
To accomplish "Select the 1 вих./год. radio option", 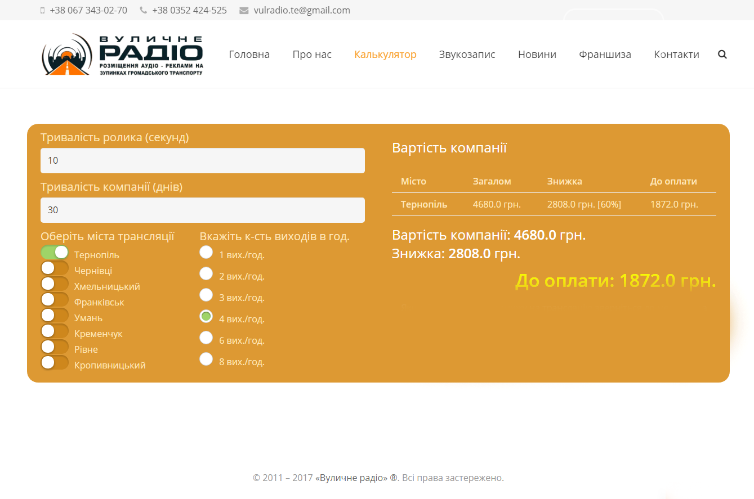I will pyautogui.click(x=206, y=252).
